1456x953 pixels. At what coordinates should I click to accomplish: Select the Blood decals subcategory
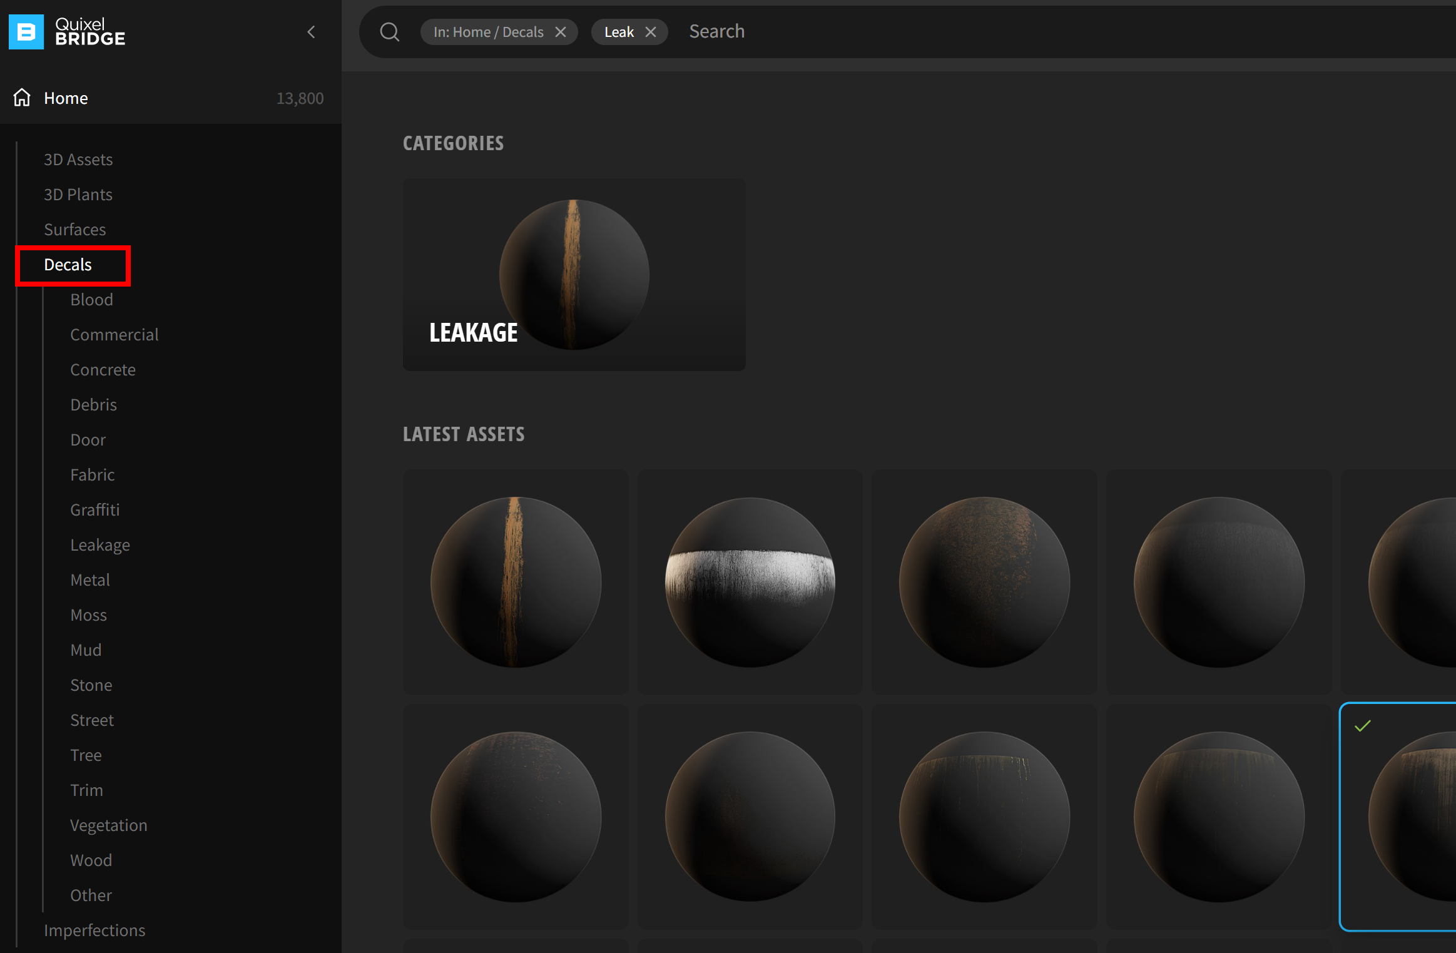pos(91,300)
